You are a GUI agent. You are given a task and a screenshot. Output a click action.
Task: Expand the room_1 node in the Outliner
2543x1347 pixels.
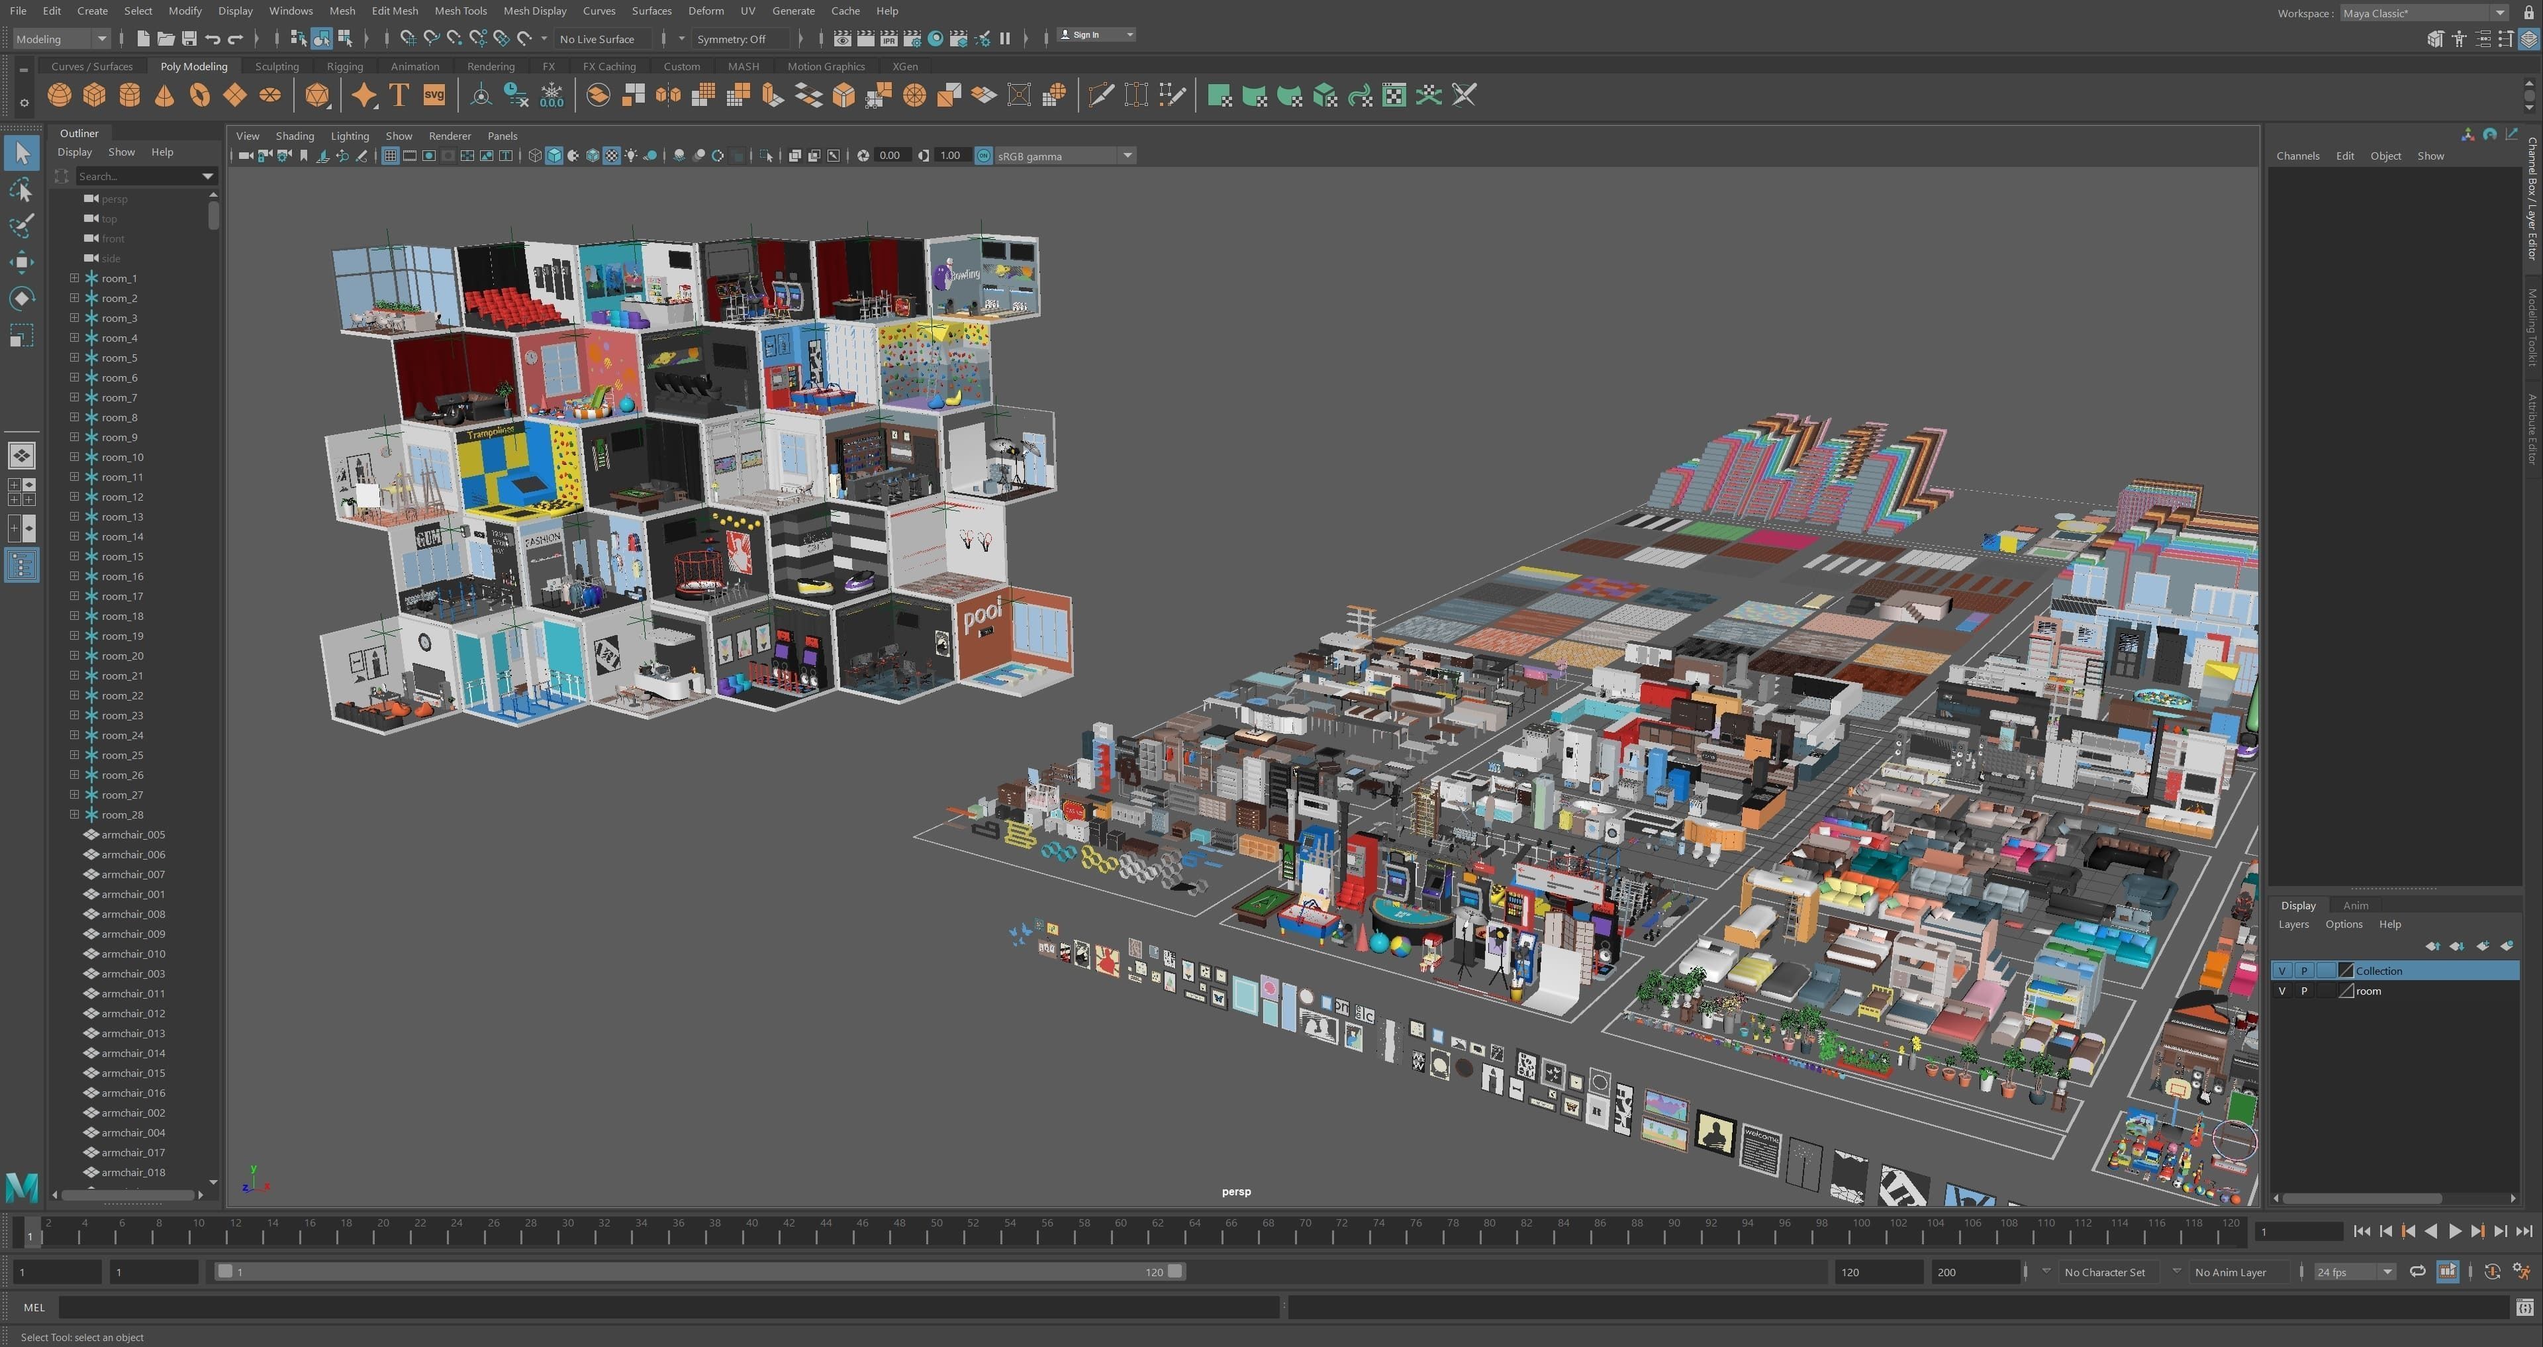(74, 279)
